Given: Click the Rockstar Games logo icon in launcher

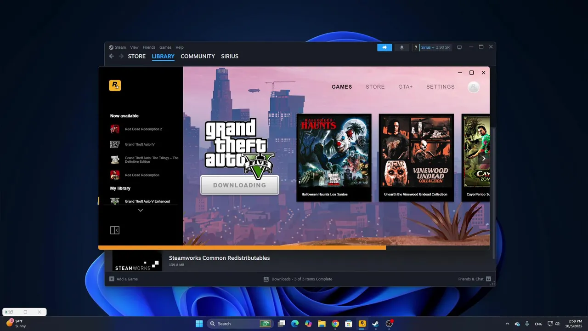Looking at the screenshot, I should (x=115, y=86).
